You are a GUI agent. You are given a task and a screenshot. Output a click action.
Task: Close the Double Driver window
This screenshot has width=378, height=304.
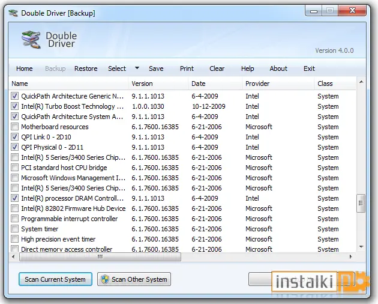(x=352, y=11)
